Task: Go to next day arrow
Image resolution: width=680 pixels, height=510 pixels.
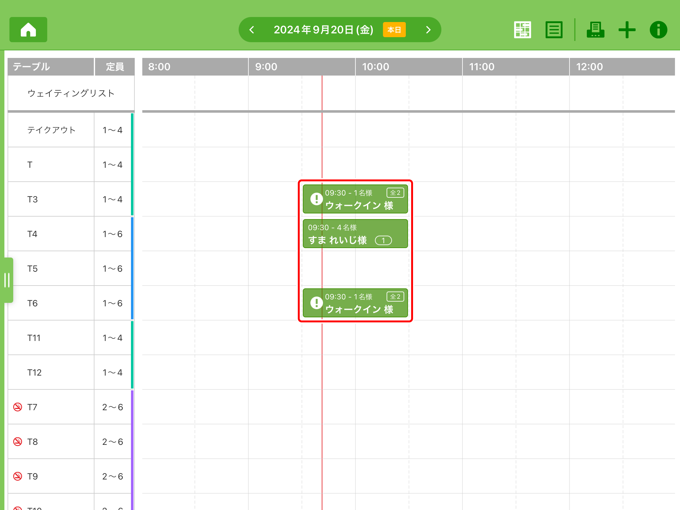Action: (x=428, y=30)
